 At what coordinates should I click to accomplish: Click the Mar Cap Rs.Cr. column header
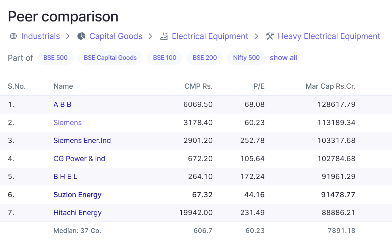(x=330, y=86)
